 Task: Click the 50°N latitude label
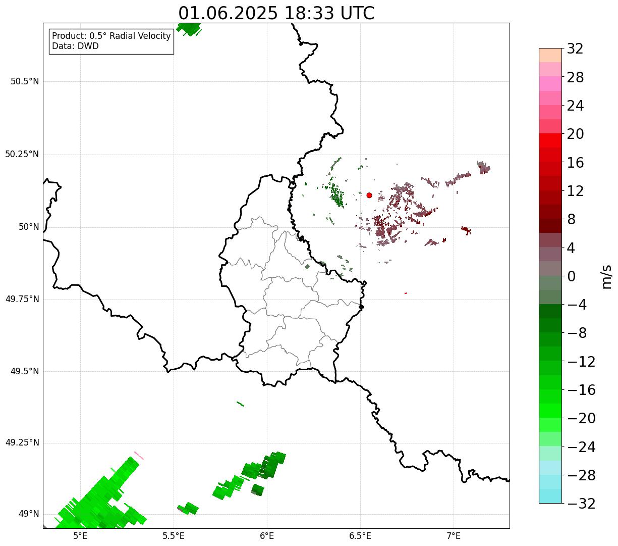pyautogui.click(x=29, y=227)
